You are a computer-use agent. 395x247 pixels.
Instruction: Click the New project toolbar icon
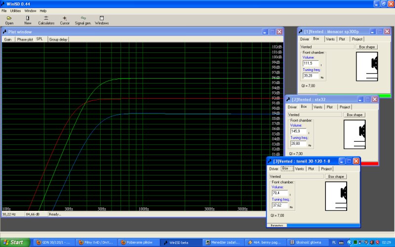click(28, 20)
